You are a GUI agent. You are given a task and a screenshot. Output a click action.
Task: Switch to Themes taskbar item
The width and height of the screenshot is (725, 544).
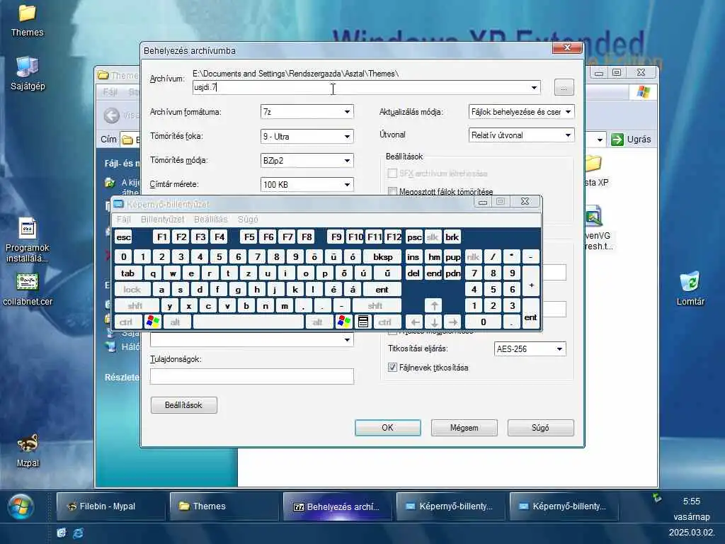pos(224,506)
